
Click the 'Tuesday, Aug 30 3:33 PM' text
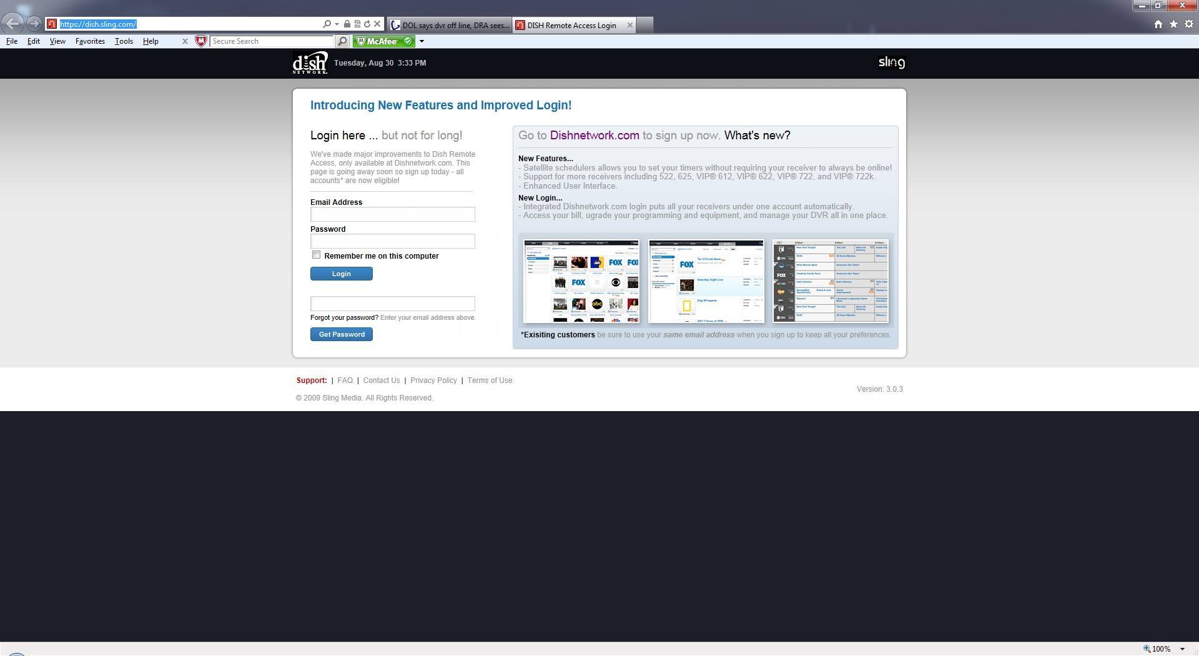point(380,63)
